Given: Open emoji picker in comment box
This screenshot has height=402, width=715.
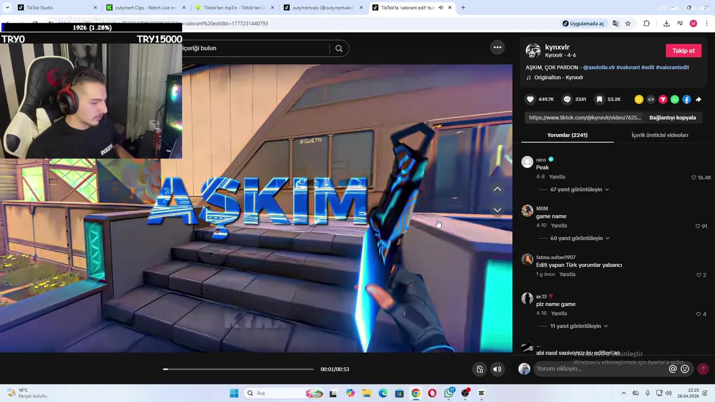Looking at the screenshot, I should click(x=685, y=368).
